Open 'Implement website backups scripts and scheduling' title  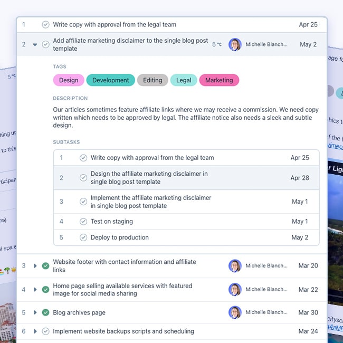(x=123, y=331)
